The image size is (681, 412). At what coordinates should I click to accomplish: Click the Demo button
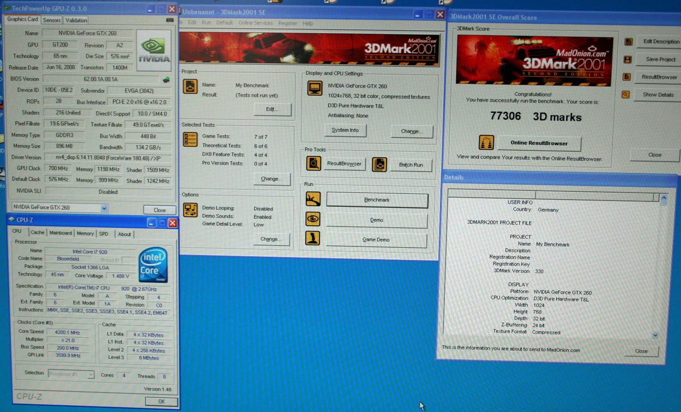click(x=376, y=220)
